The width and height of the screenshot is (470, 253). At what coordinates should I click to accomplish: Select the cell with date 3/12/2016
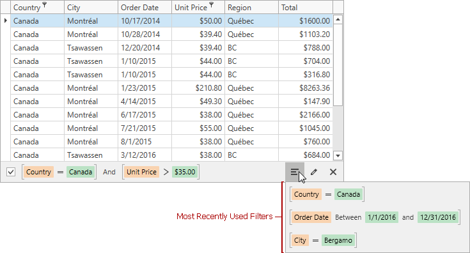pos(145,155)
